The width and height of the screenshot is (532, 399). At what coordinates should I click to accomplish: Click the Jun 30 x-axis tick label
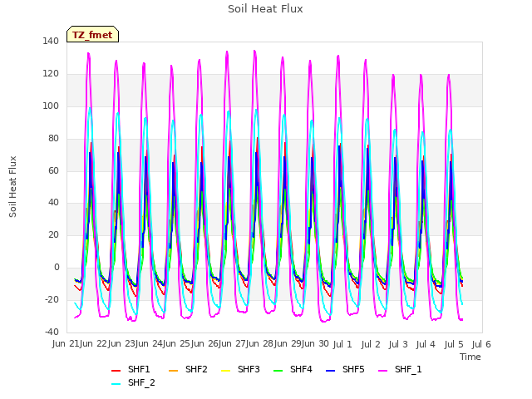tap(315, 344)
